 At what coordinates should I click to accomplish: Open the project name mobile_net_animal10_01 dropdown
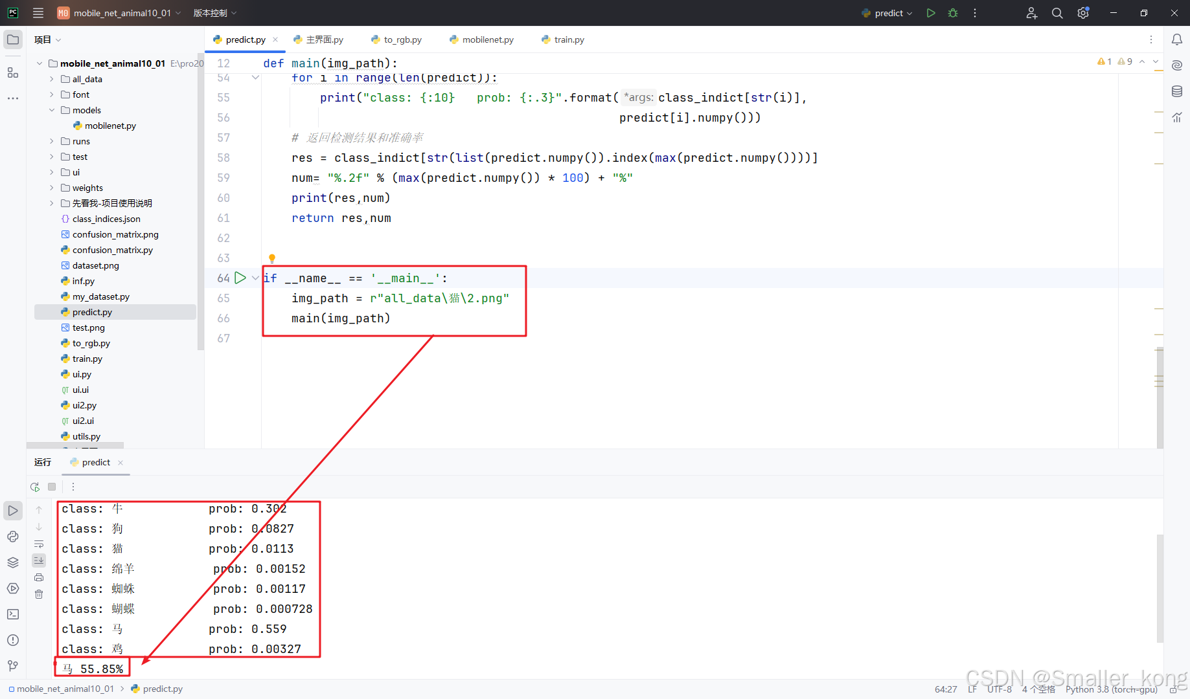(x=119, y=13)
